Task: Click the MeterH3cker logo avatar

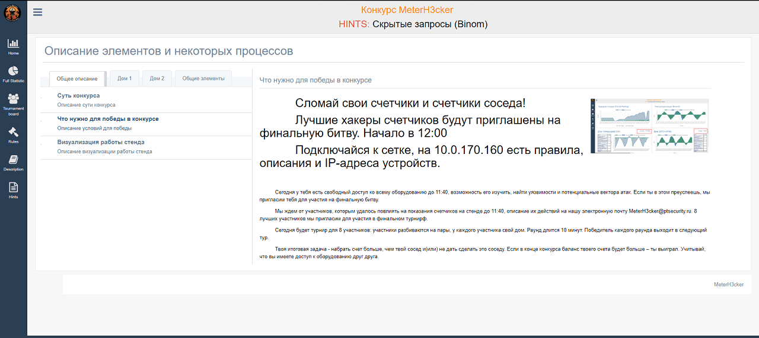Action: (x=12, y=12)
